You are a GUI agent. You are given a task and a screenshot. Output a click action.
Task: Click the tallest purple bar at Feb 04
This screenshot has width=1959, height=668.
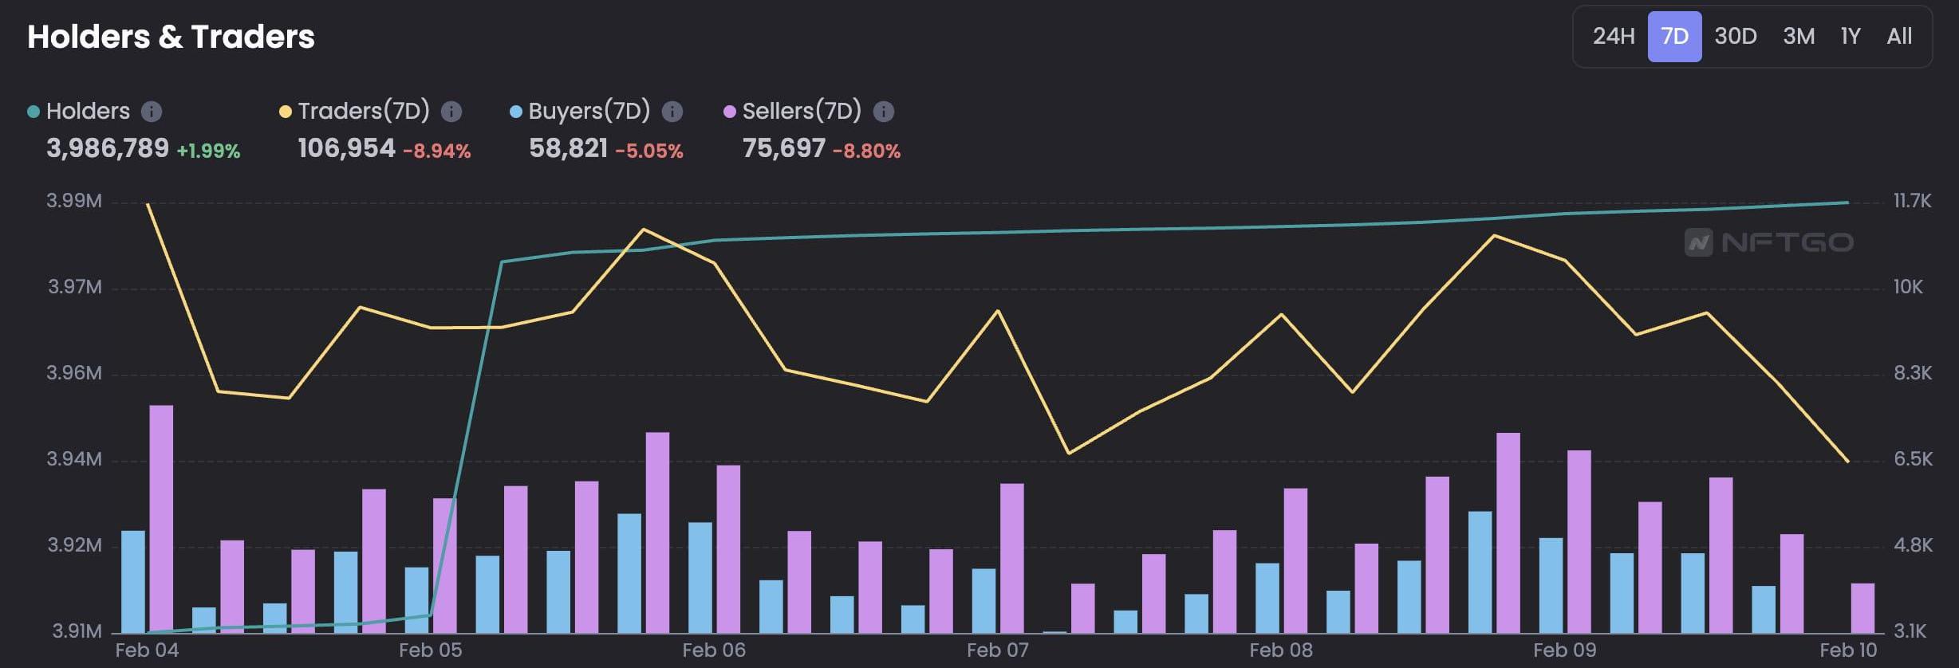coord(161,518)
